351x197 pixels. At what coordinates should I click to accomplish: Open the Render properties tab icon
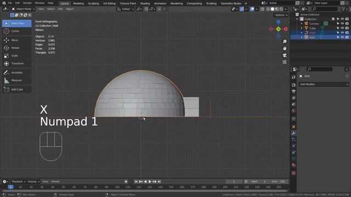[x=294, y=85]
